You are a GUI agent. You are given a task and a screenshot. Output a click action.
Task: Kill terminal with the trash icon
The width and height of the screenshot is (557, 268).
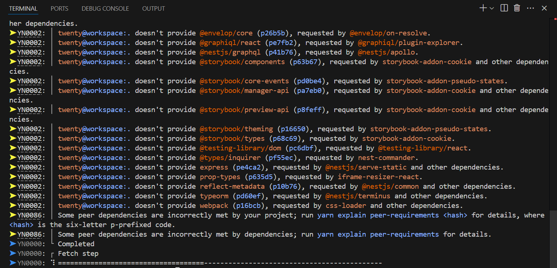517,8
